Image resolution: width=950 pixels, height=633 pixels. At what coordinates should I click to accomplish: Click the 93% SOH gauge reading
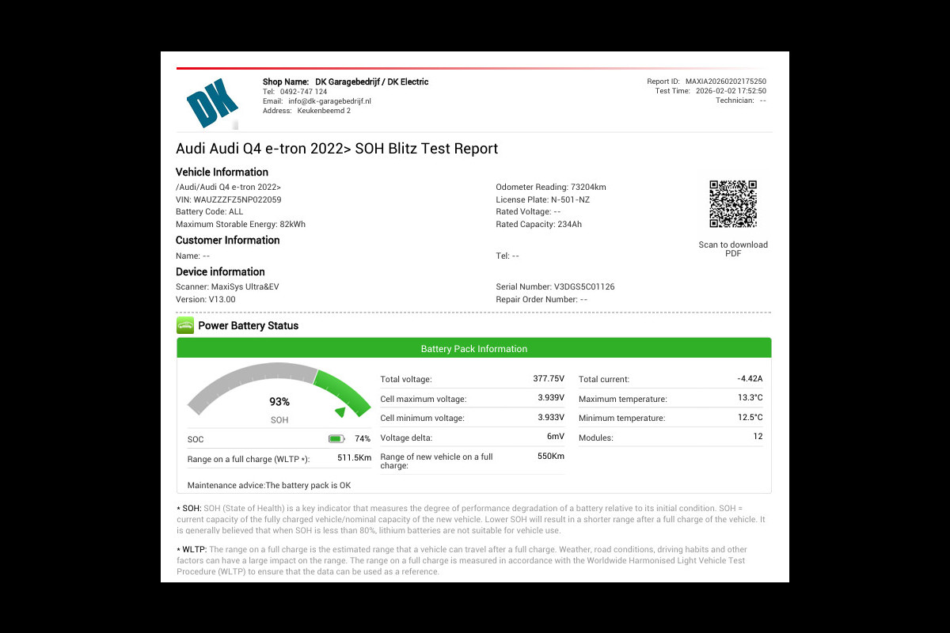click(279, 402)
